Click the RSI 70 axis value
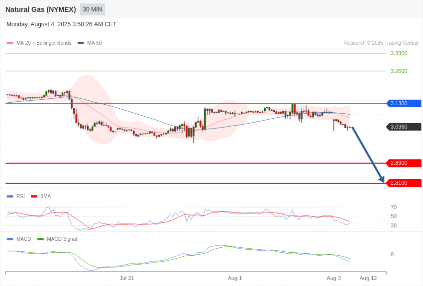 pyautogui.click(x=394, y=207)
